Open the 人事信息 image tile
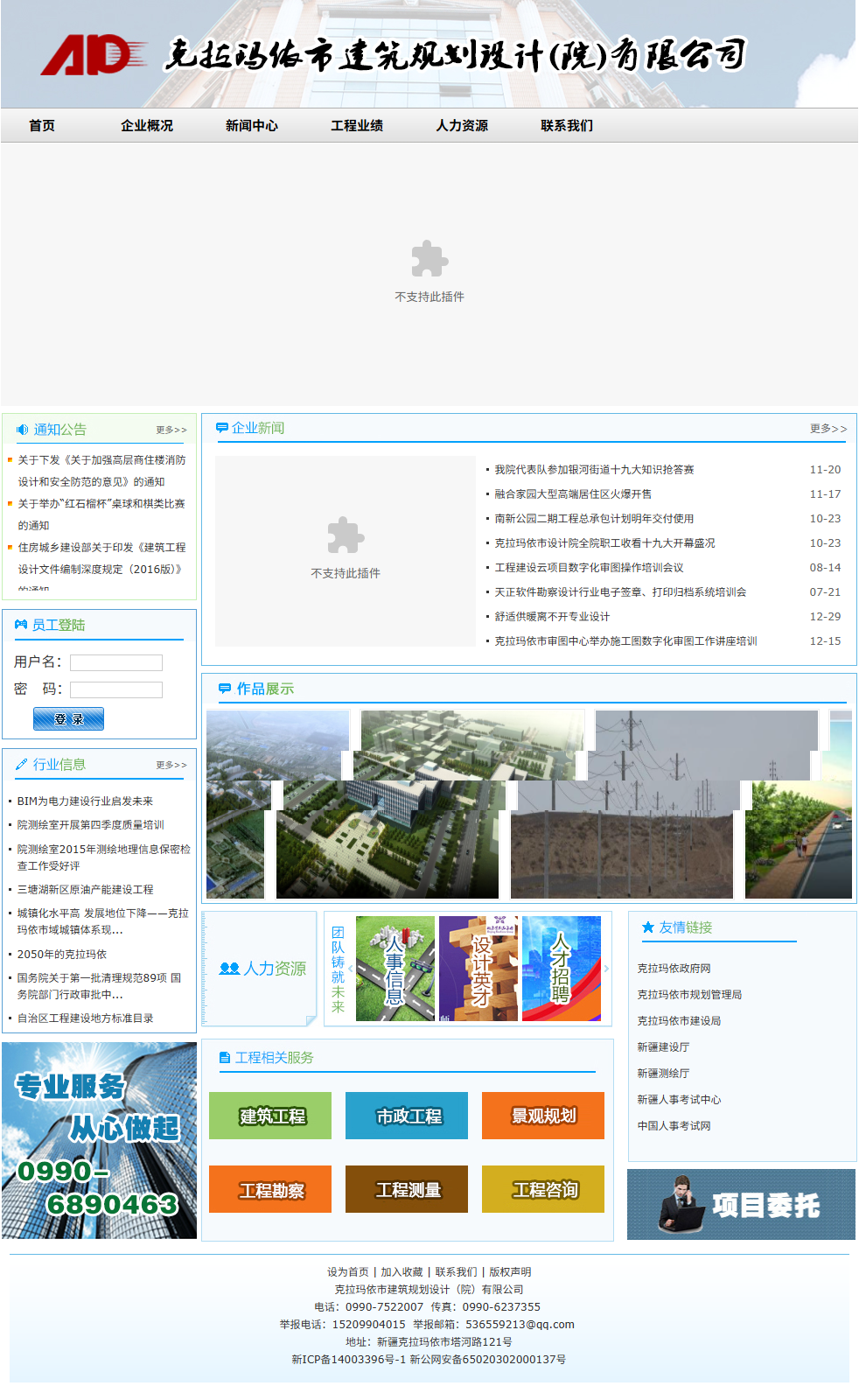The height and width of the screenshot is (1386, 859). (395, 969)
